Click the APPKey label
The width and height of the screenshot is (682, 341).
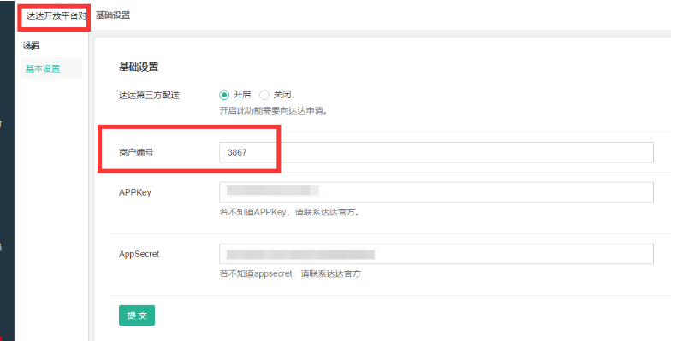click(135, 192)
